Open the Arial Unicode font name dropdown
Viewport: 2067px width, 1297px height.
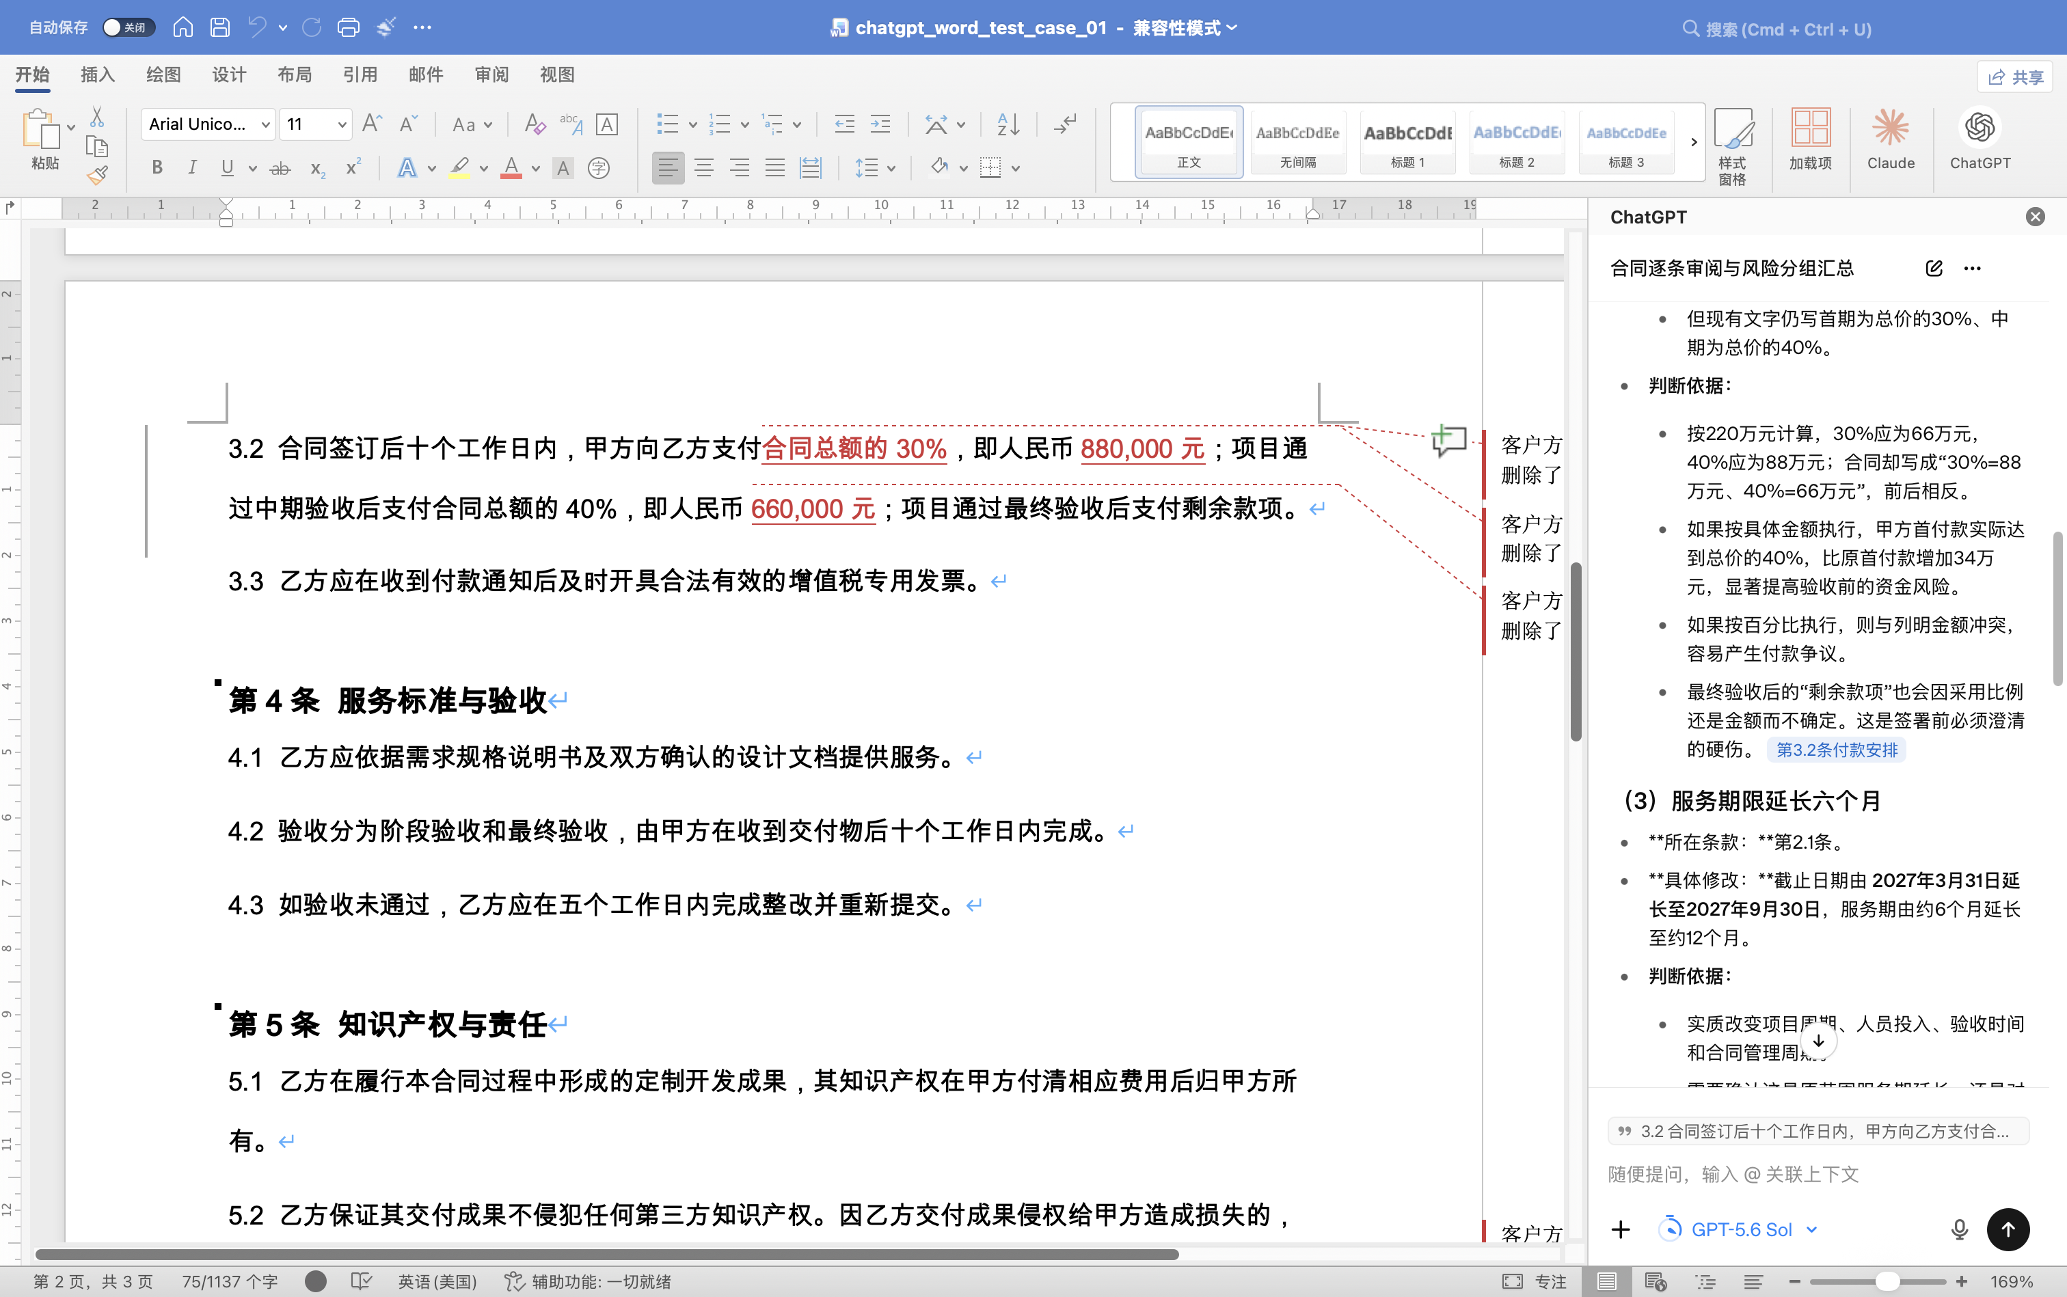pyautogui.click(x=208, y=124)
